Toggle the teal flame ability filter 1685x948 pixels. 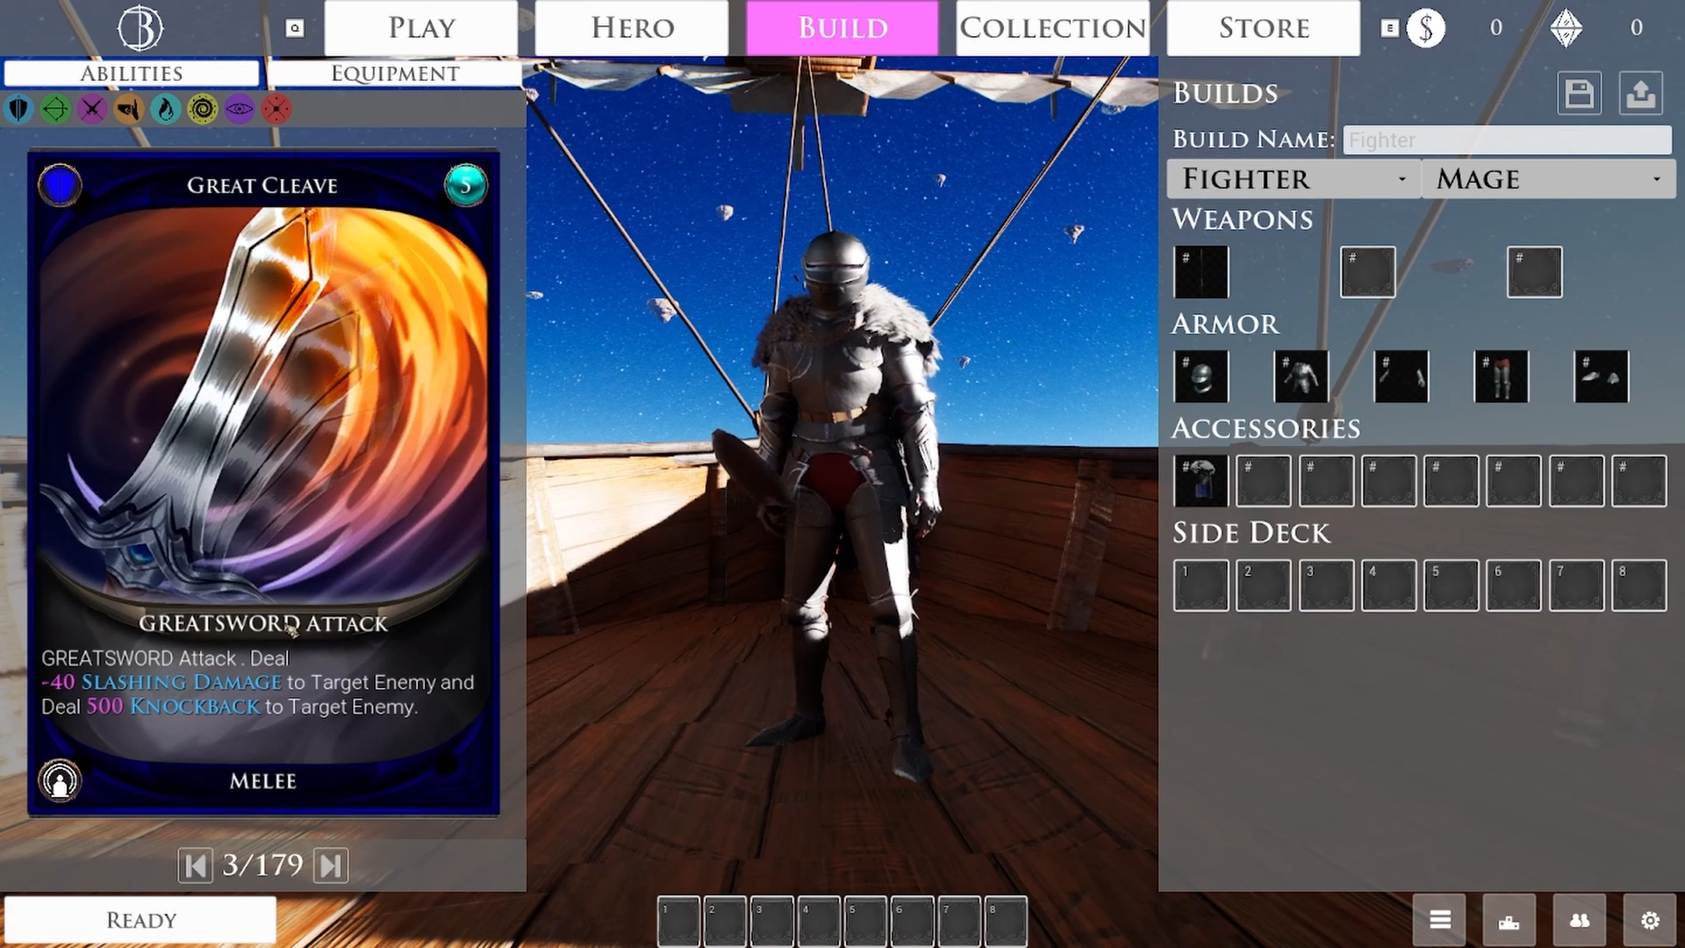165,109
